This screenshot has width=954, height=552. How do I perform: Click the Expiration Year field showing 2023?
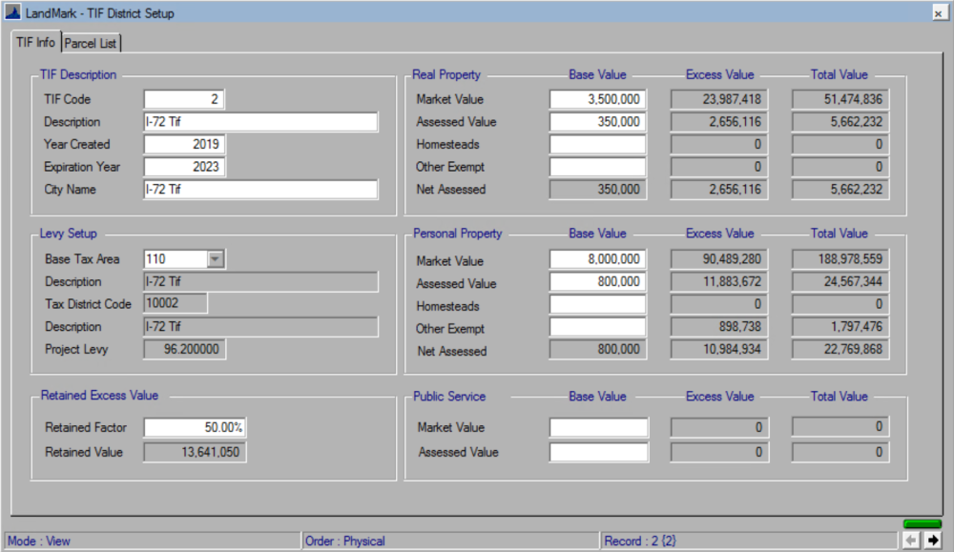point(183,167)
